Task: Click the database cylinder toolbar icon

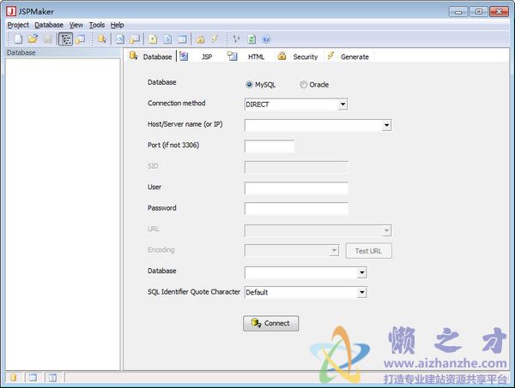Action: (x=102, y=39)
